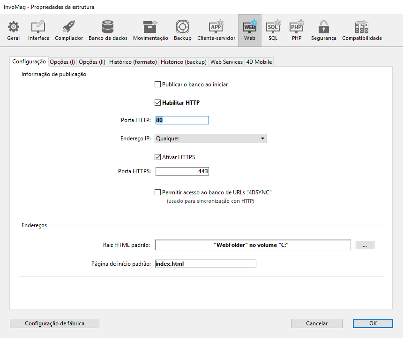Click the Página de início padrão field

[x=205, y=264]
